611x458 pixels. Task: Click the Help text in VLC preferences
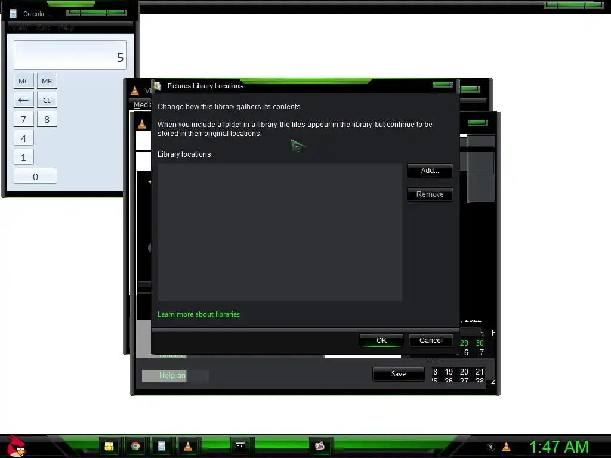[172, 376]
